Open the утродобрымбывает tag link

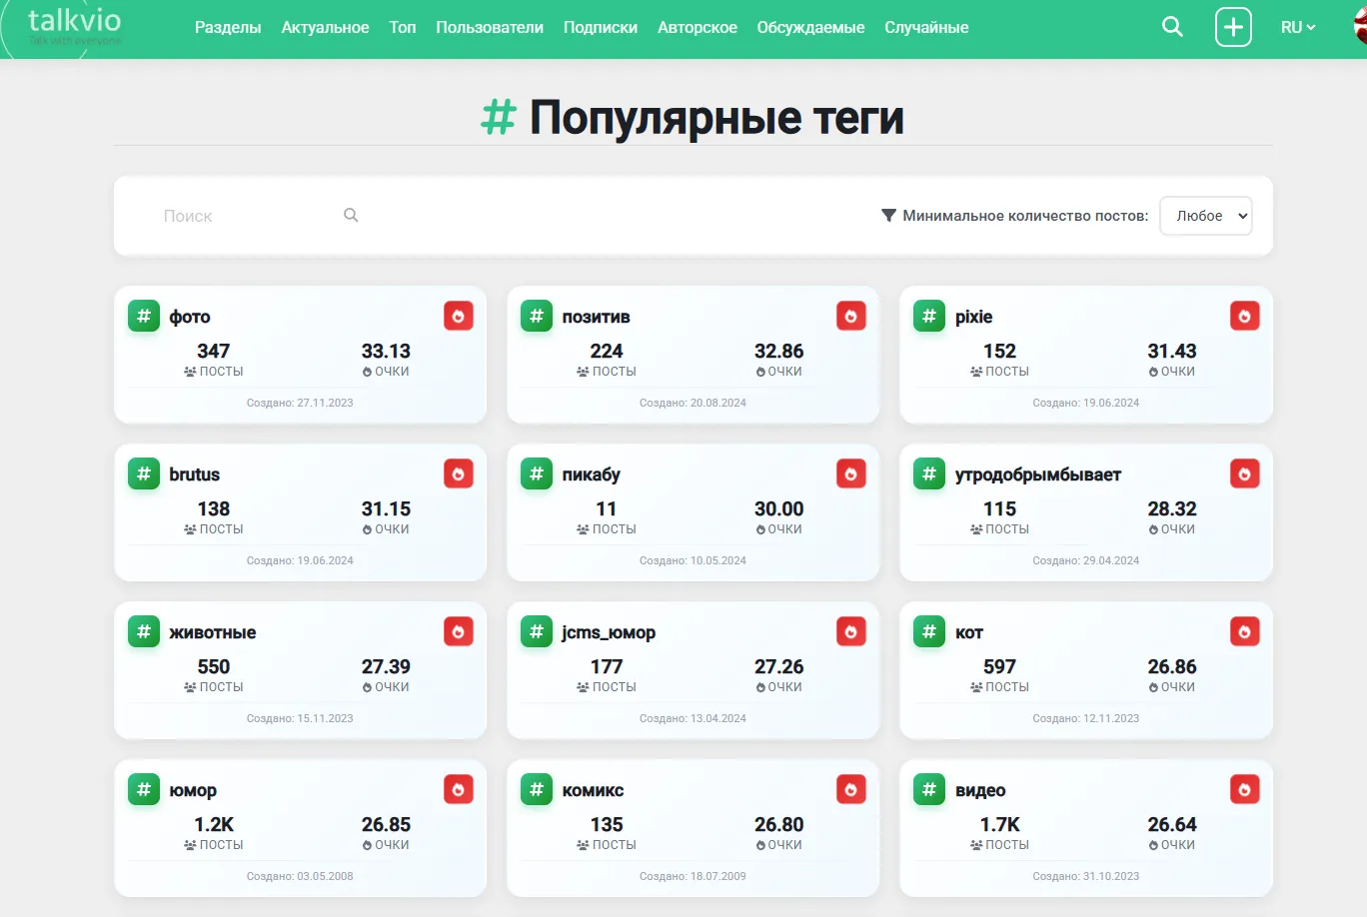[1038, 474]
